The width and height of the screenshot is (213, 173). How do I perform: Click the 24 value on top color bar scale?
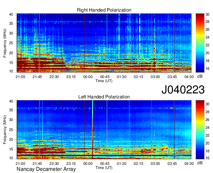(x=207, y=37)
